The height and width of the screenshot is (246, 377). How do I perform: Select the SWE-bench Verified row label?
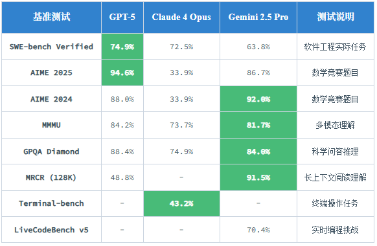click(51, 47)
